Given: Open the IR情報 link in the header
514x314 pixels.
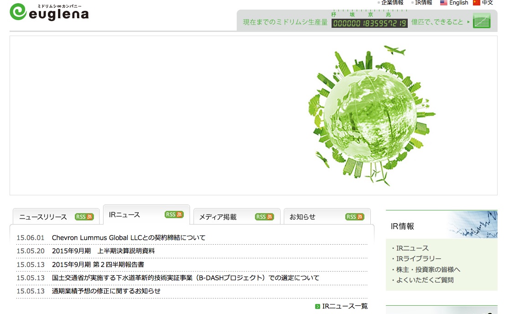Looking at the screenshot, I should click(x=423, y=3).
